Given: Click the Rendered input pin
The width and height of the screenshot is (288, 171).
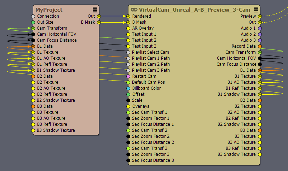Looking at the screenshot, I should [128, 16].
